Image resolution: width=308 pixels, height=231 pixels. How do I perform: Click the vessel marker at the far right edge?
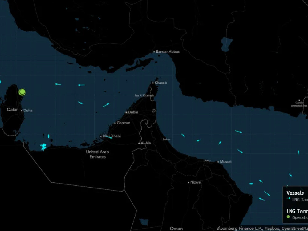pos(298,152)
